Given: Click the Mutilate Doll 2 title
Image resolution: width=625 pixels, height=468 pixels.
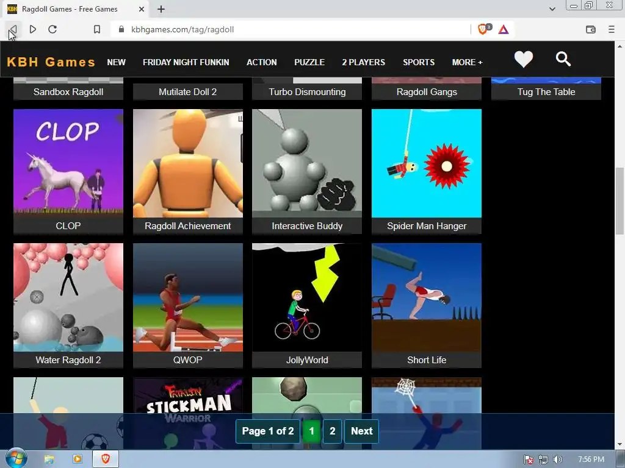Looking at the screenshot, I should (x=188, y=92).
